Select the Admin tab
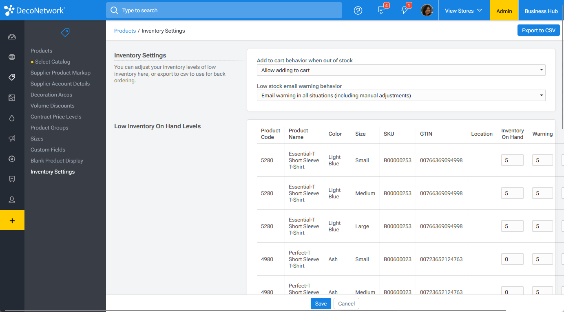Image resolution: width=564 pixels, height=312 pixels. pos(504,11)
